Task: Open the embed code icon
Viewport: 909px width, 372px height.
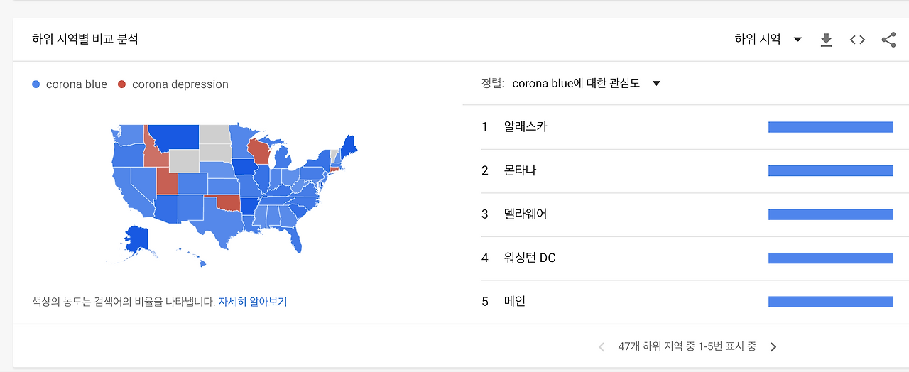Action: pyautogui.click(x=857, y=40)
